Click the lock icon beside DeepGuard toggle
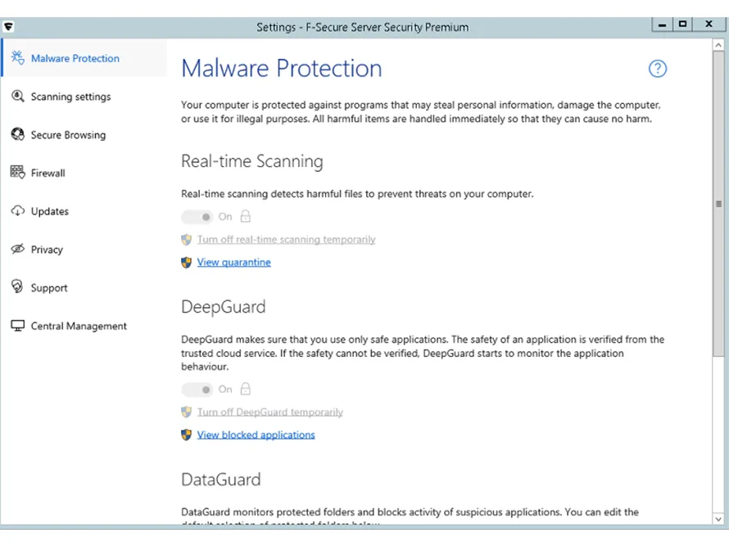Image resolution: width=729 pixels, height=546 pixels. click(x=245, y=390)
